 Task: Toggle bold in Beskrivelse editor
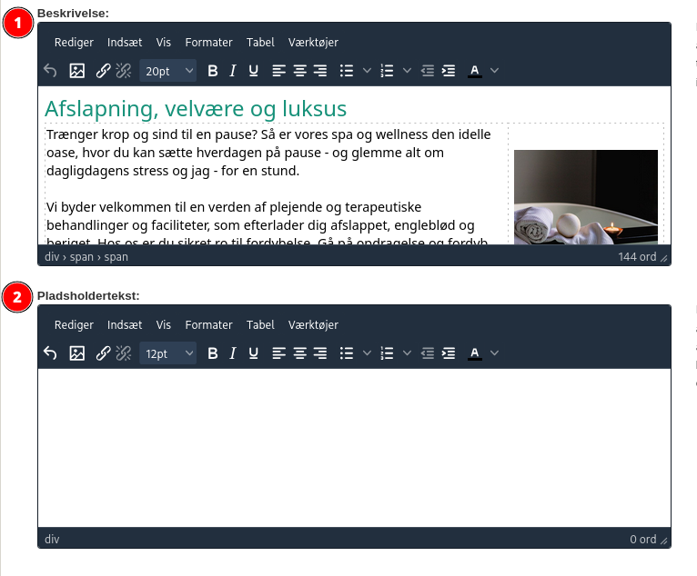tap(213, 71)
